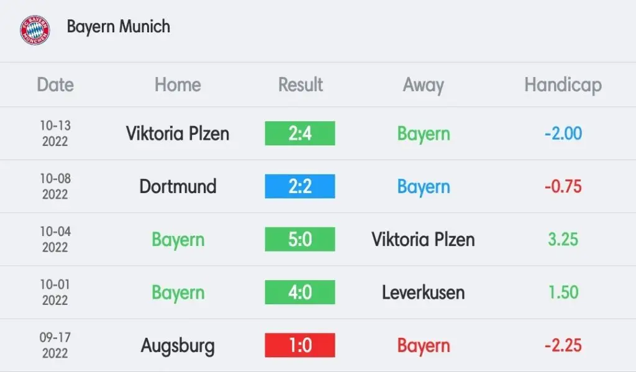
Task: Click the Augsburg team name
Action: click(178, 346)
